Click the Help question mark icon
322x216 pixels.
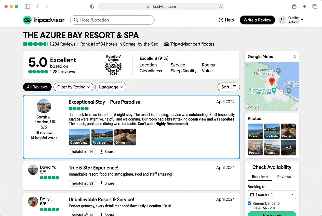point(221,20)
